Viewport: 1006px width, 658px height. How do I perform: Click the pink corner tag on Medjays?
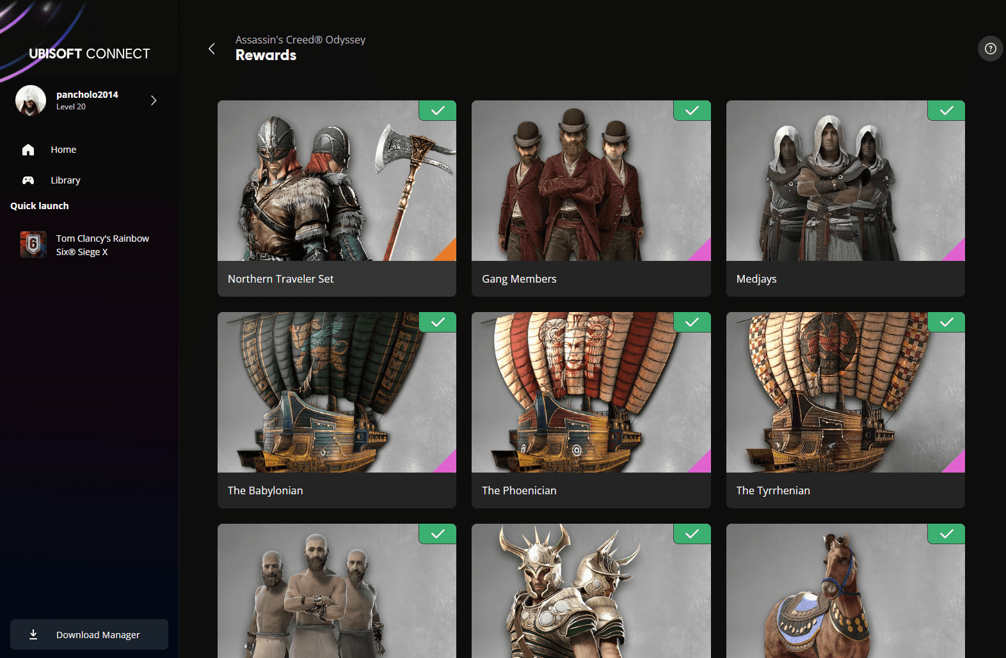956,252
